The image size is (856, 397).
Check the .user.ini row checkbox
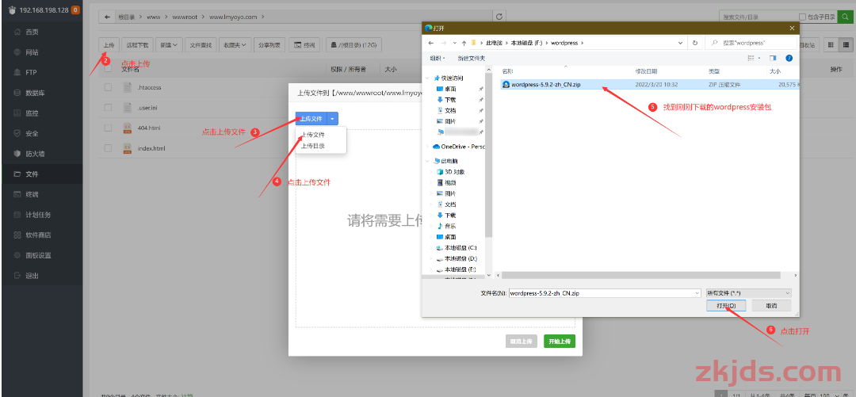(108, 108)
